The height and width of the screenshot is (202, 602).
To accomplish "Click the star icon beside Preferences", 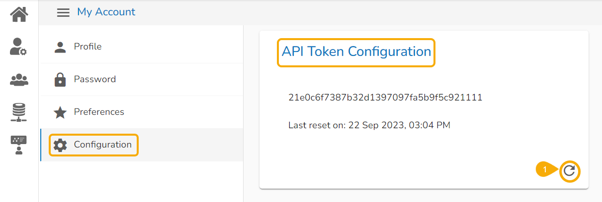I will coord(60,112).
